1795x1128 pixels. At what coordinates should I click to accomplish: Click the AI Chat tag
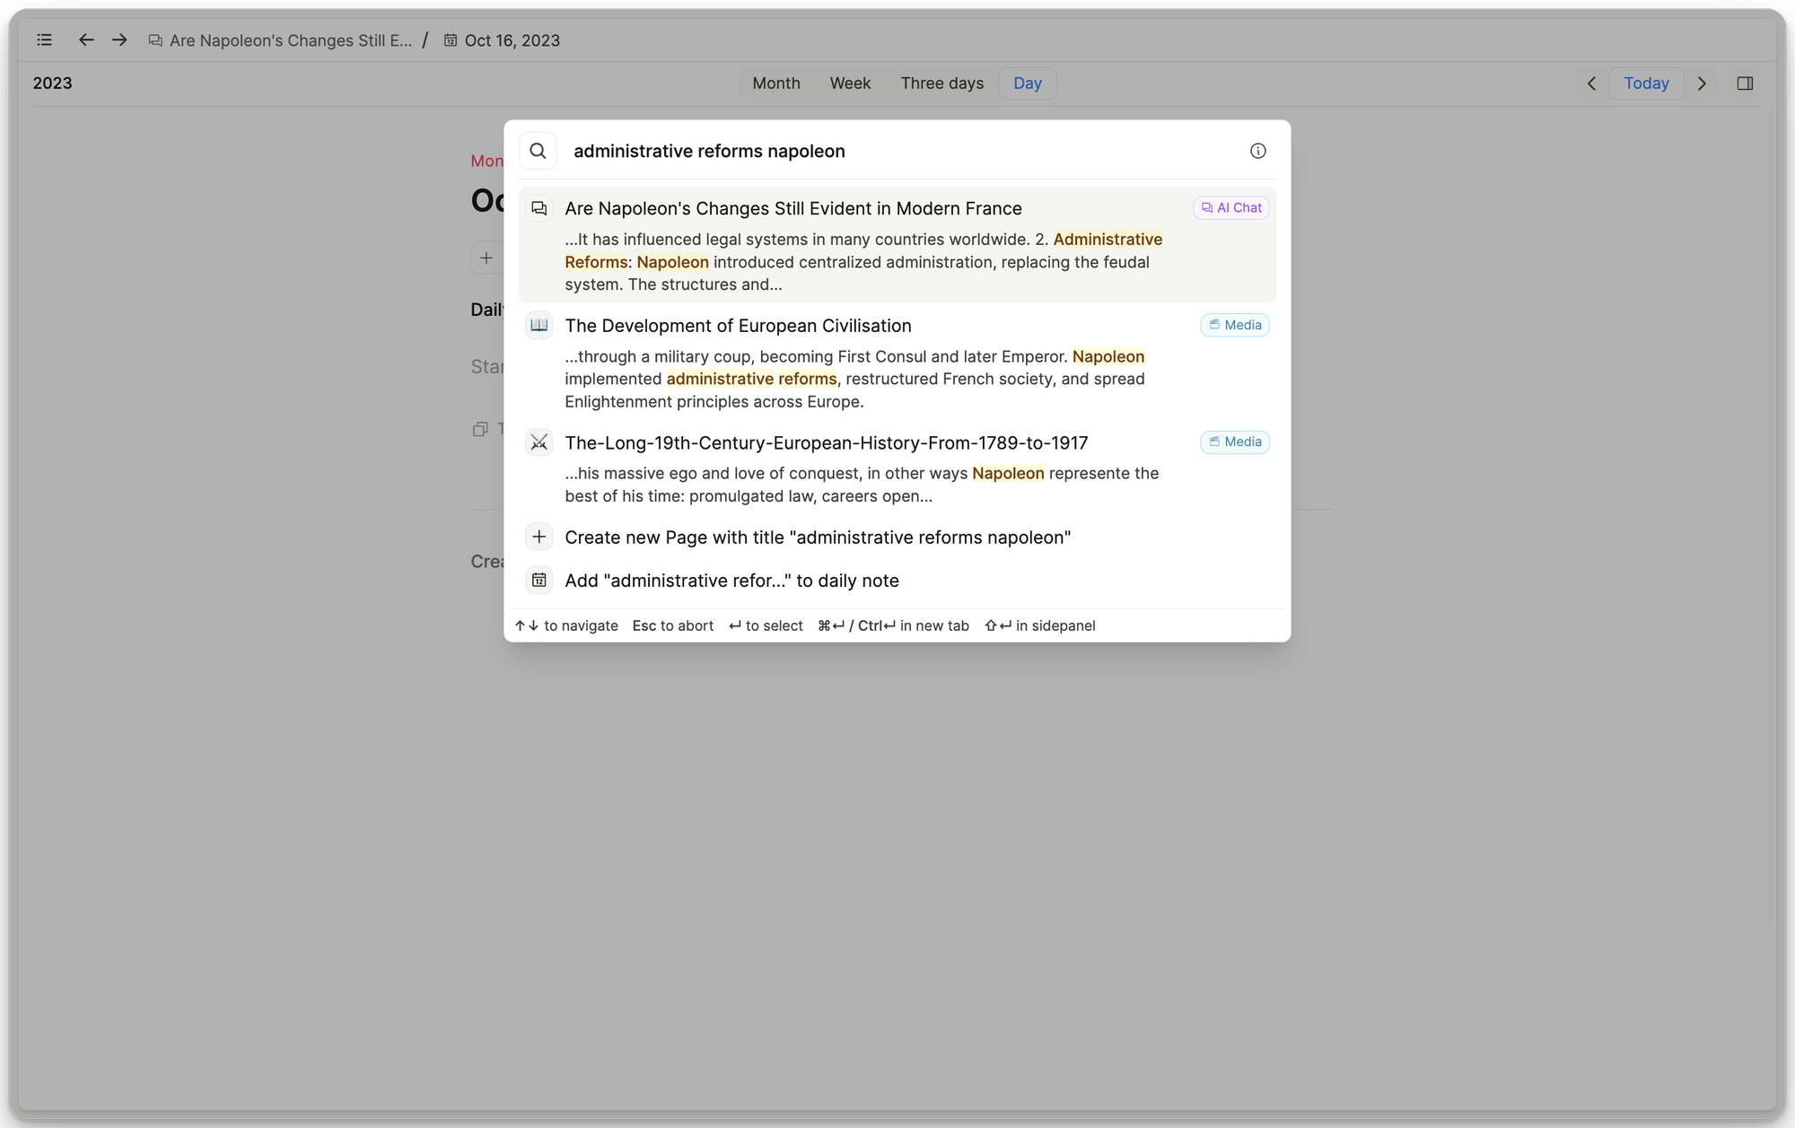click(x=1230, y=207)
